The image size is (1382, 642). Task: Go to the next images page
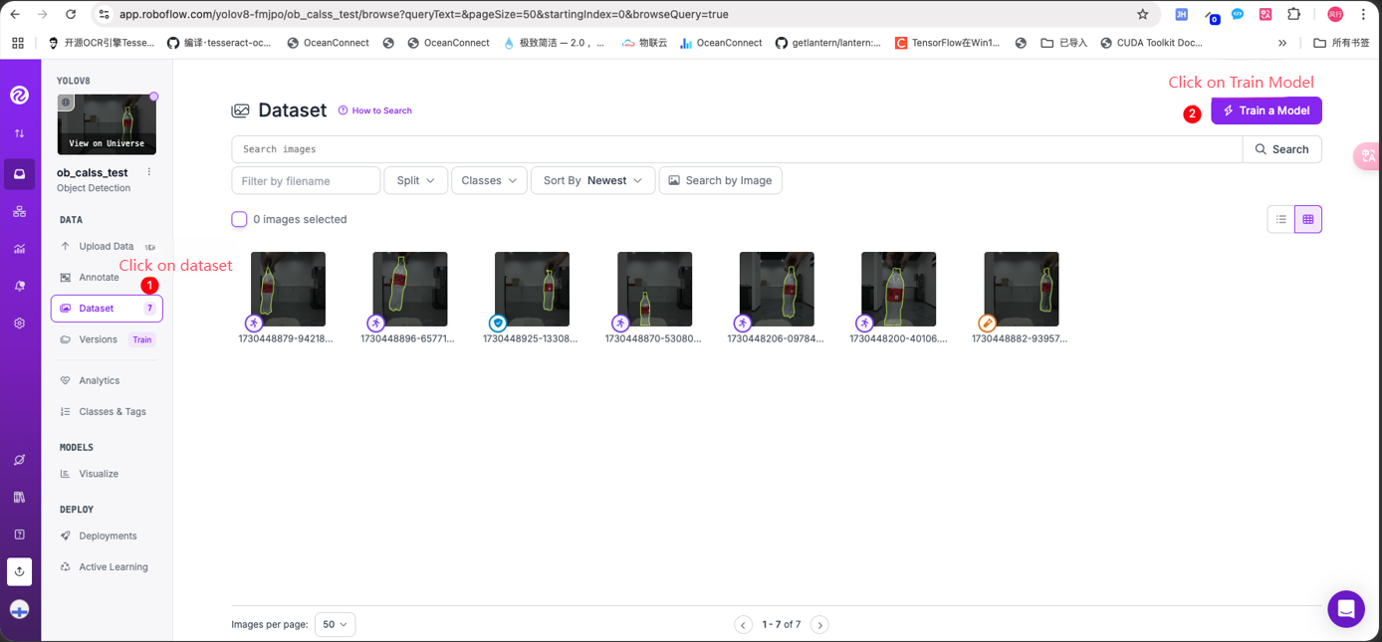click(819, 625)
